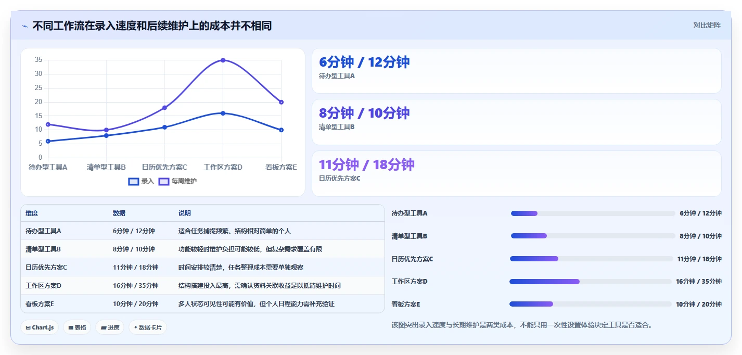
Task: Click the description 适合任务捕捉频繁、结构相对简单的个人
Action: tap(235, 231)
